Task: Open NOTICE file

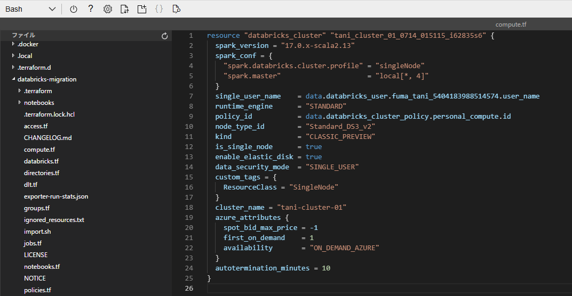Action: point(35,278)
